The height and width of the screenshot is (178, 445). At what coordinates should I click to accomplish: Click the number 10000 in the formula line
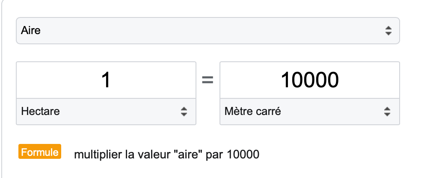coord(243,154)
